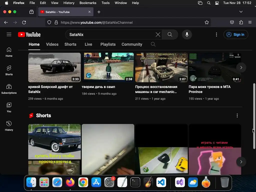256x192 pixels.
Task: Open the Bookmarks menu
Action: tap(88, 3)
